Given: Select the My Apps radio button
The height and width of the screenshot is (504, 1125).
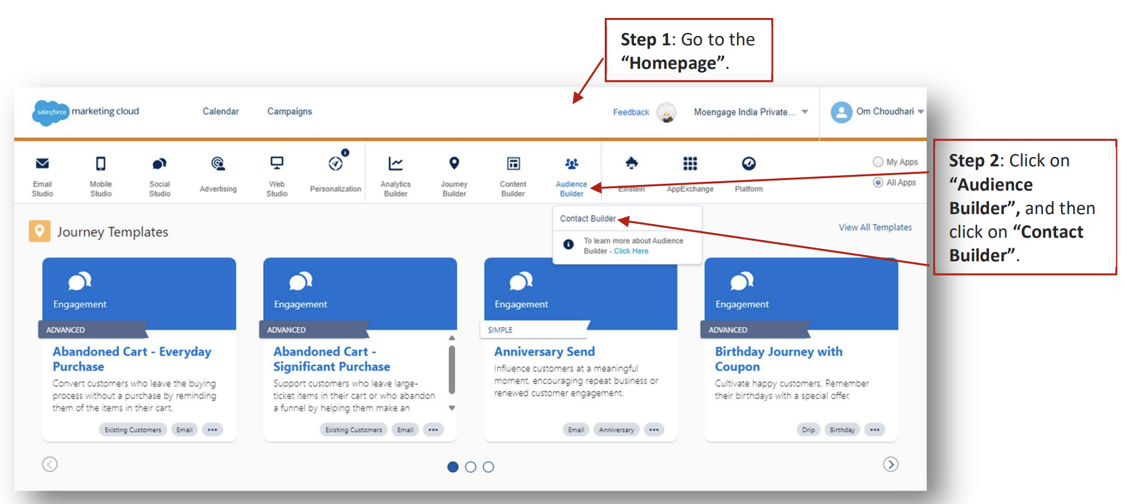Looking at the screenshot, I should pos(878,162).
